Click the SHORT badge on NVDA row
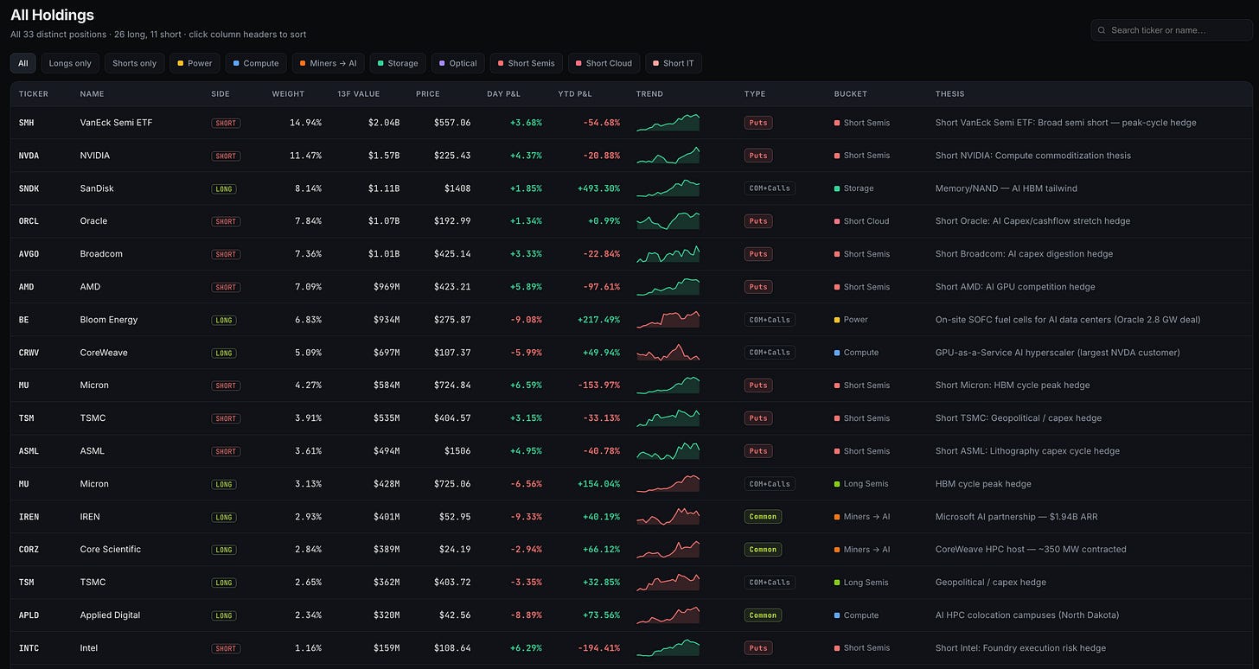1259x669 pixels. [226, 156]
